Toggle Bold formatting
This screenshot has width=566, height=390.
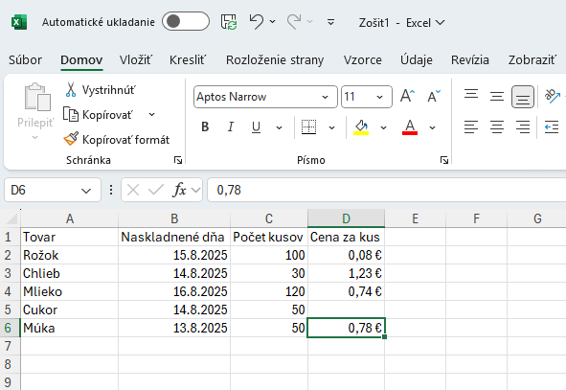(205, 126)
